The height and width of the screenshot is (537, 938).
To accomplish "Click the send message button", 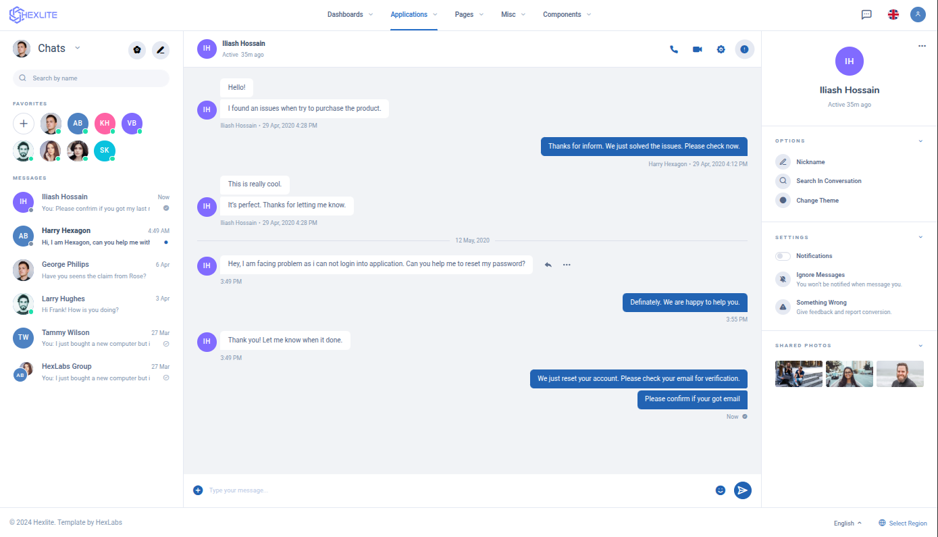I will pos(742,490).
